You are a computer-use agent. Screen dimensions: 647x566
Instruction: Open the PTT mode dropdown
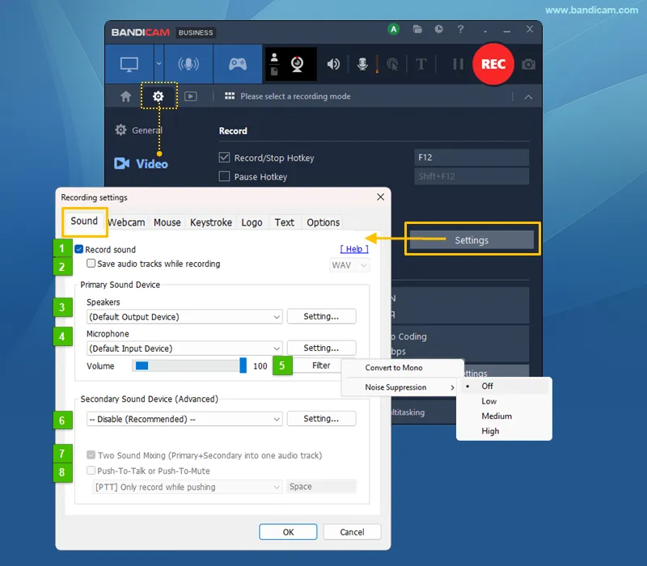coord(188,487)
